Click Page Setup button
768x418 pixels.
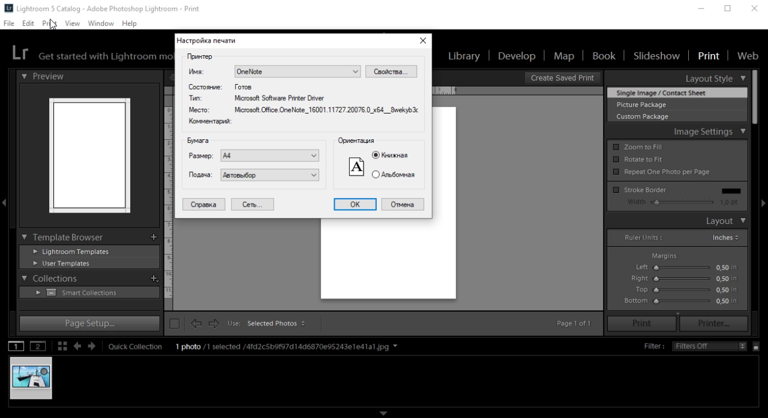click(89, 323)
